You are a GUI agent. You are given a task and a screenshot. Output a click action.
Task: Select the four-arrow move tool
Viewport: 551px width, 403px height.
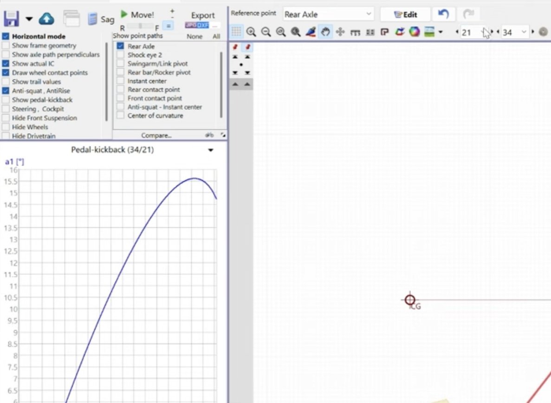[340, 32]
